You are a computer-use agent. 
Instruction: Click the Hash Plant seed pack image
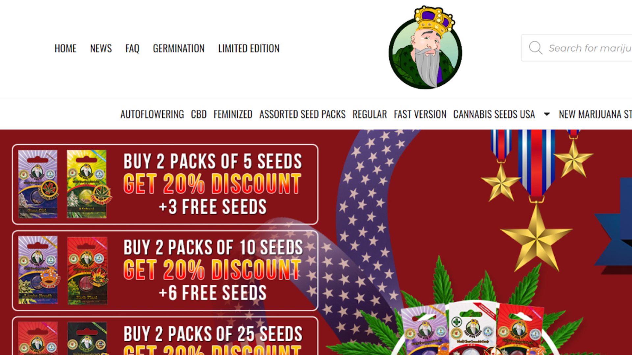87,270
